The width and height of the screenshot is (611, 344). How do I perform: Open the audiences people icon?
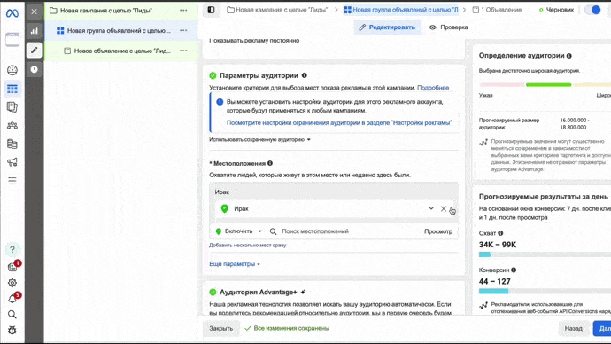point(12,126)
